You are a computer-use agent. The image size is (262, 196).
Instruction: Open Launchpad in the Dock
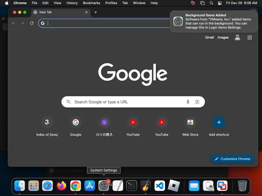pos(34,186)
